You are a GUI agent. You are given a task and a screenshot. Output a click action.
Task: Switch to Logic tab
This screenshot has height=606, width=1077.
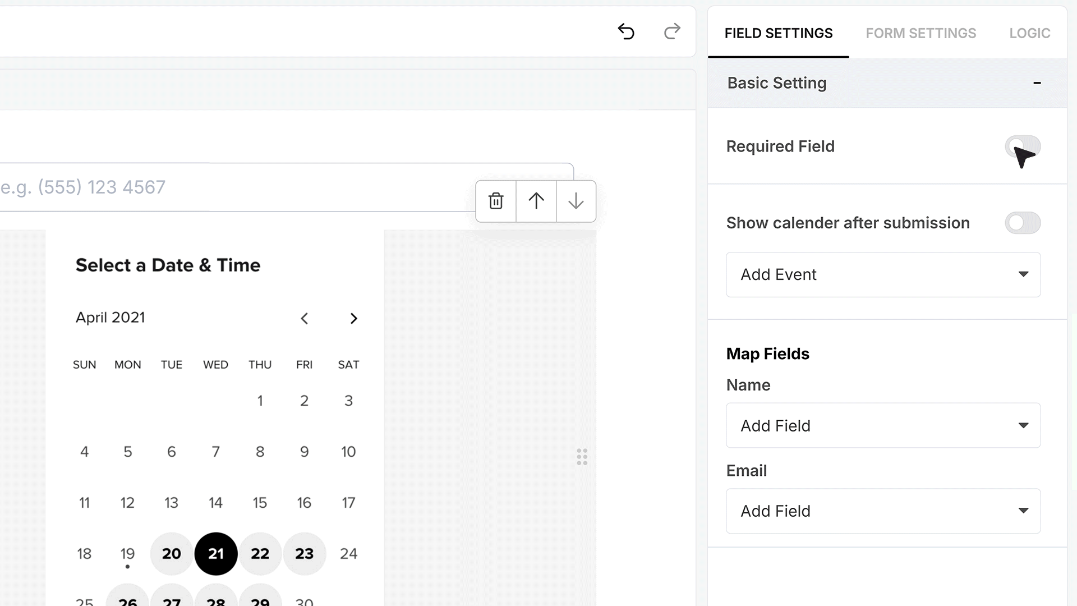click(1030, 33)
